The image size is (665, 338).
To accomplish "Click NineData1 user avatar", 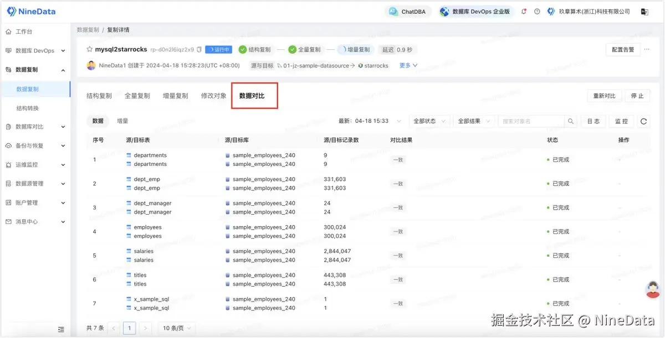I will [91, 65].
